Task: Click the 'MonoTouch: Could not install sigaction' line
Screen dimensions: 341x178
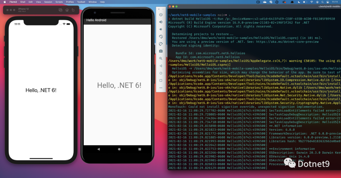Action: 246,107
